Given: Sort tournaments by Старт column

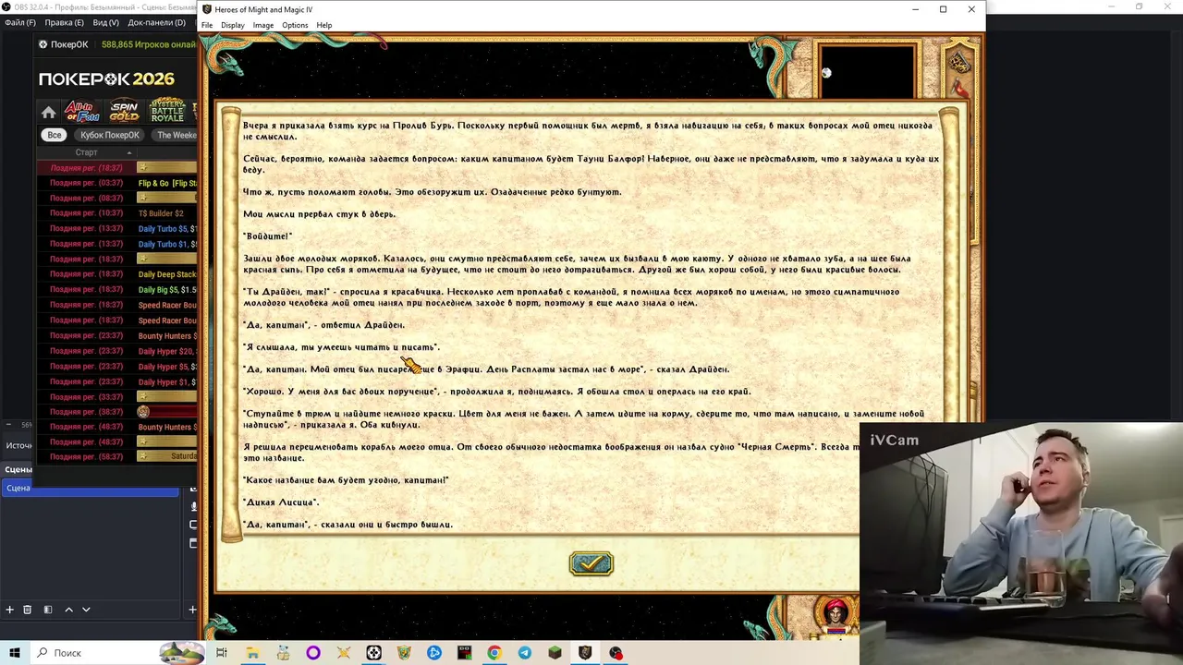Looking at the screenshot, I should point(86,152).
